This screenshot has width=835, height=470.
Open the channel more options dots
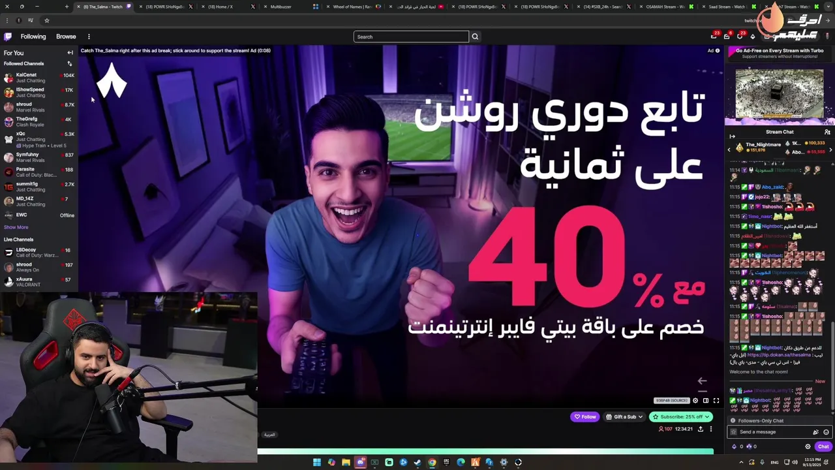click(711, 429)
